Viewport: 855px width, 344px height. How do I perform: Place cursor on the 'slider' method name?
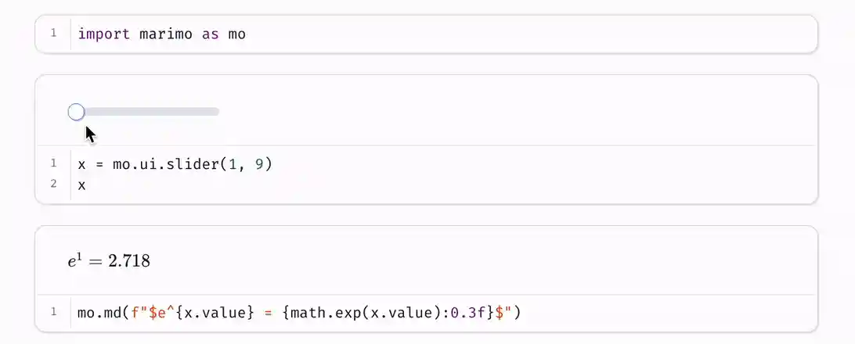pos(190,164)
